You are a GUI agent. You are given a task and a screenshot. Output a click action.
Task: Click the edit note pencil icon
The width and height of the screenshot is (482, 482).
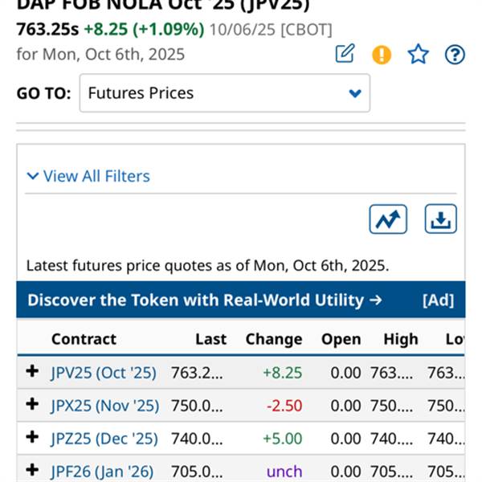[345, 55]
